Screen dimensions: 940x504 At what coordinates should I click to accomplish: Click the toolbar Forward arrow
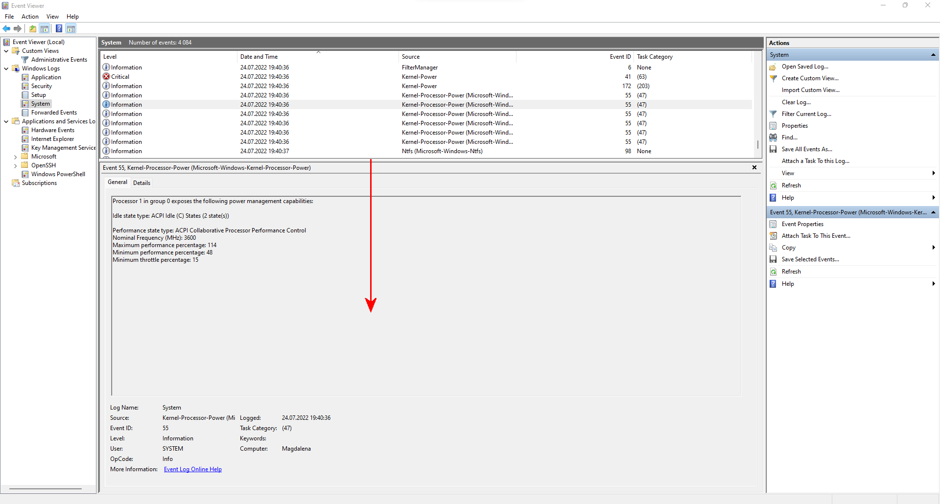pos(18,28)
